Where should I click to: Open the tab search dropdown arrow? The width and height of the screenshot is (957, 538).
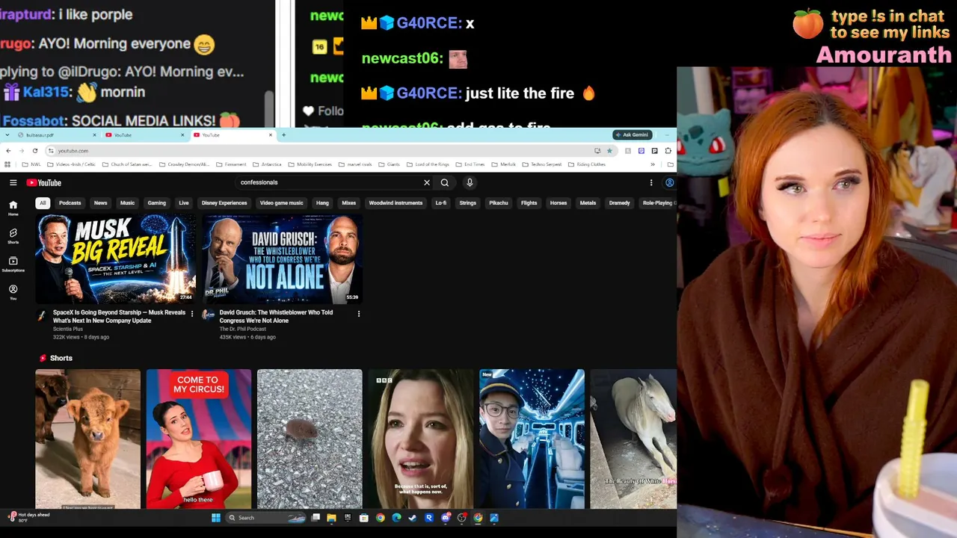[7, 135]
